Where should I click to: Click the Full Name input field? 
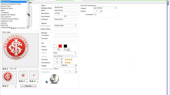pyautogui.click(x=65, y=19)
